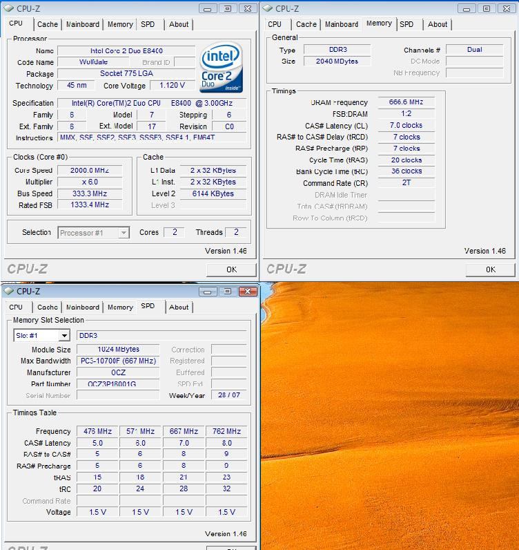
Task: Close the SPD CPU-Z window with red X
Action: 248,291
